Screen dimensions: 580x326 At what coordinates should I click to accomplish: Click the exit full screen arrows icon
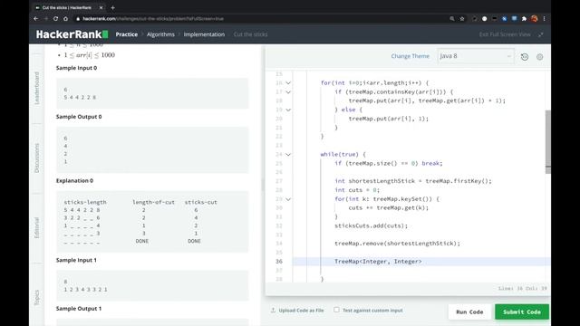pyautogui.click(x=541, y=34)
